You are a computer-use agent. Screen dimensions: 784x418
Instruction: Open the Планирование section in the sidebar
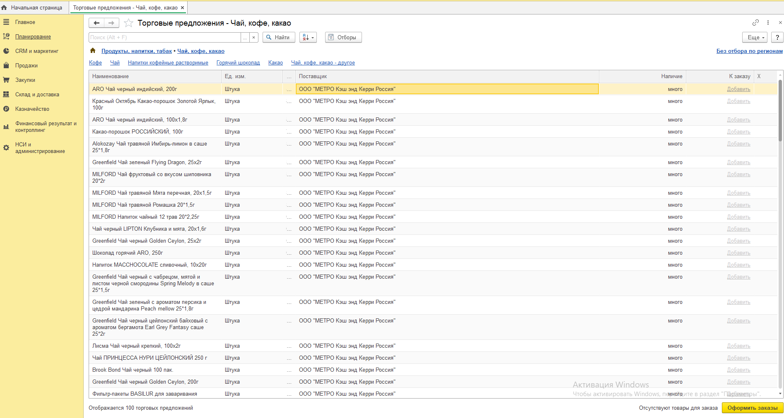tap(33, 36)
